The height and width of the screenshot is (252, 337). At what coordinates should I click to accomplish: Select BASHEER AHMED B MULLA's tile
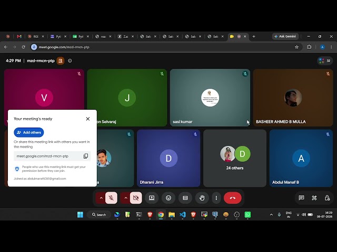tap(293, 98)
